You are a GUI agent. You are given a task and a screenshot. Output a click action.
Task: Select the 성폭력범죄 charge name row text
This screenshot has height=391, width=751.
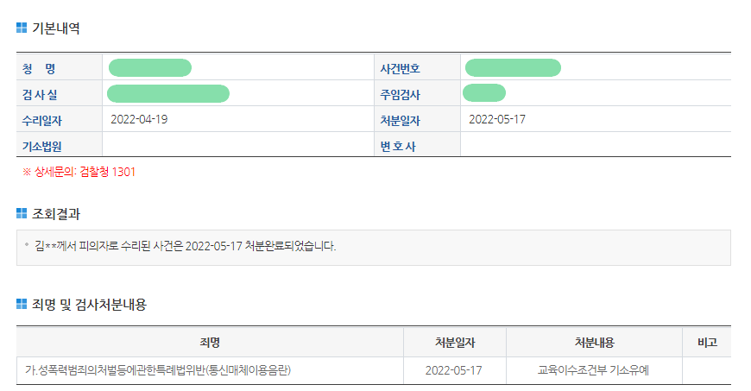(x=158, y=371)
